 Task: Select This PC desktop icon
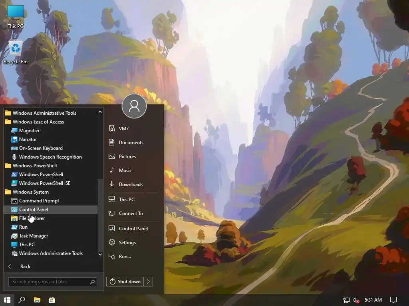[16, 17]
